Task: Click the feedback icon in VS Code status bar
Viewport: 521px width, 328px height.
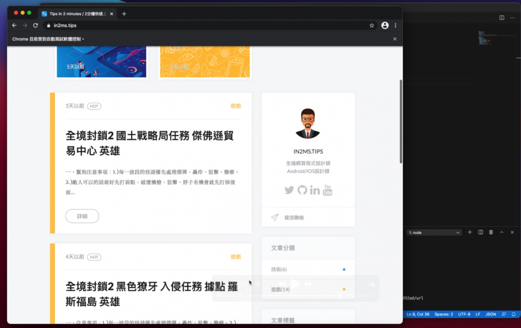Action: (504, 314)
